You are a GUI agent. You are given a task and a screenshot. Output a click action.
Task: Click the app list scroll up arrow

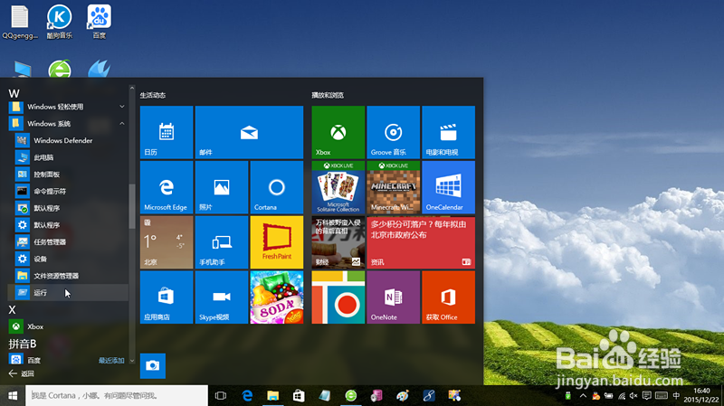pos(132,88)
